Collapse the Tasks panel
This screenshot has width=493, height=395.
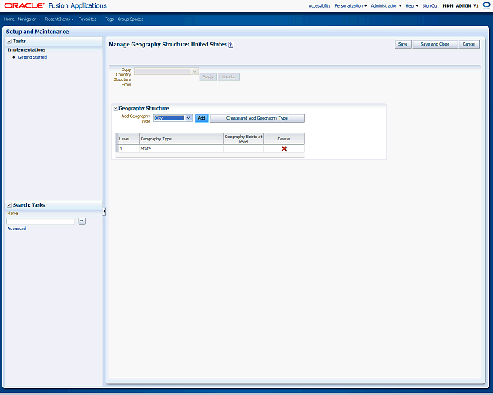(x=9, y=41)
